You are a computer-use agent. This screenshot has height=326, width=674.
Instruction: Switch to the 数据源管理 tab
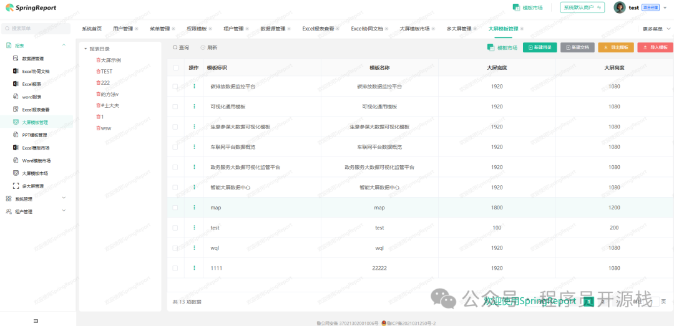click(x=273, y=29)
